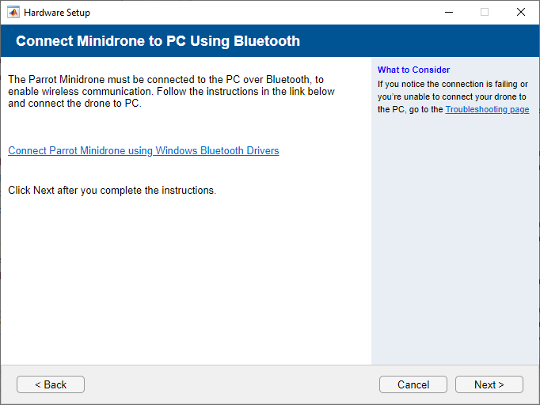Click blank white area below instructions
Screen dimensions: 540x405
185,285
